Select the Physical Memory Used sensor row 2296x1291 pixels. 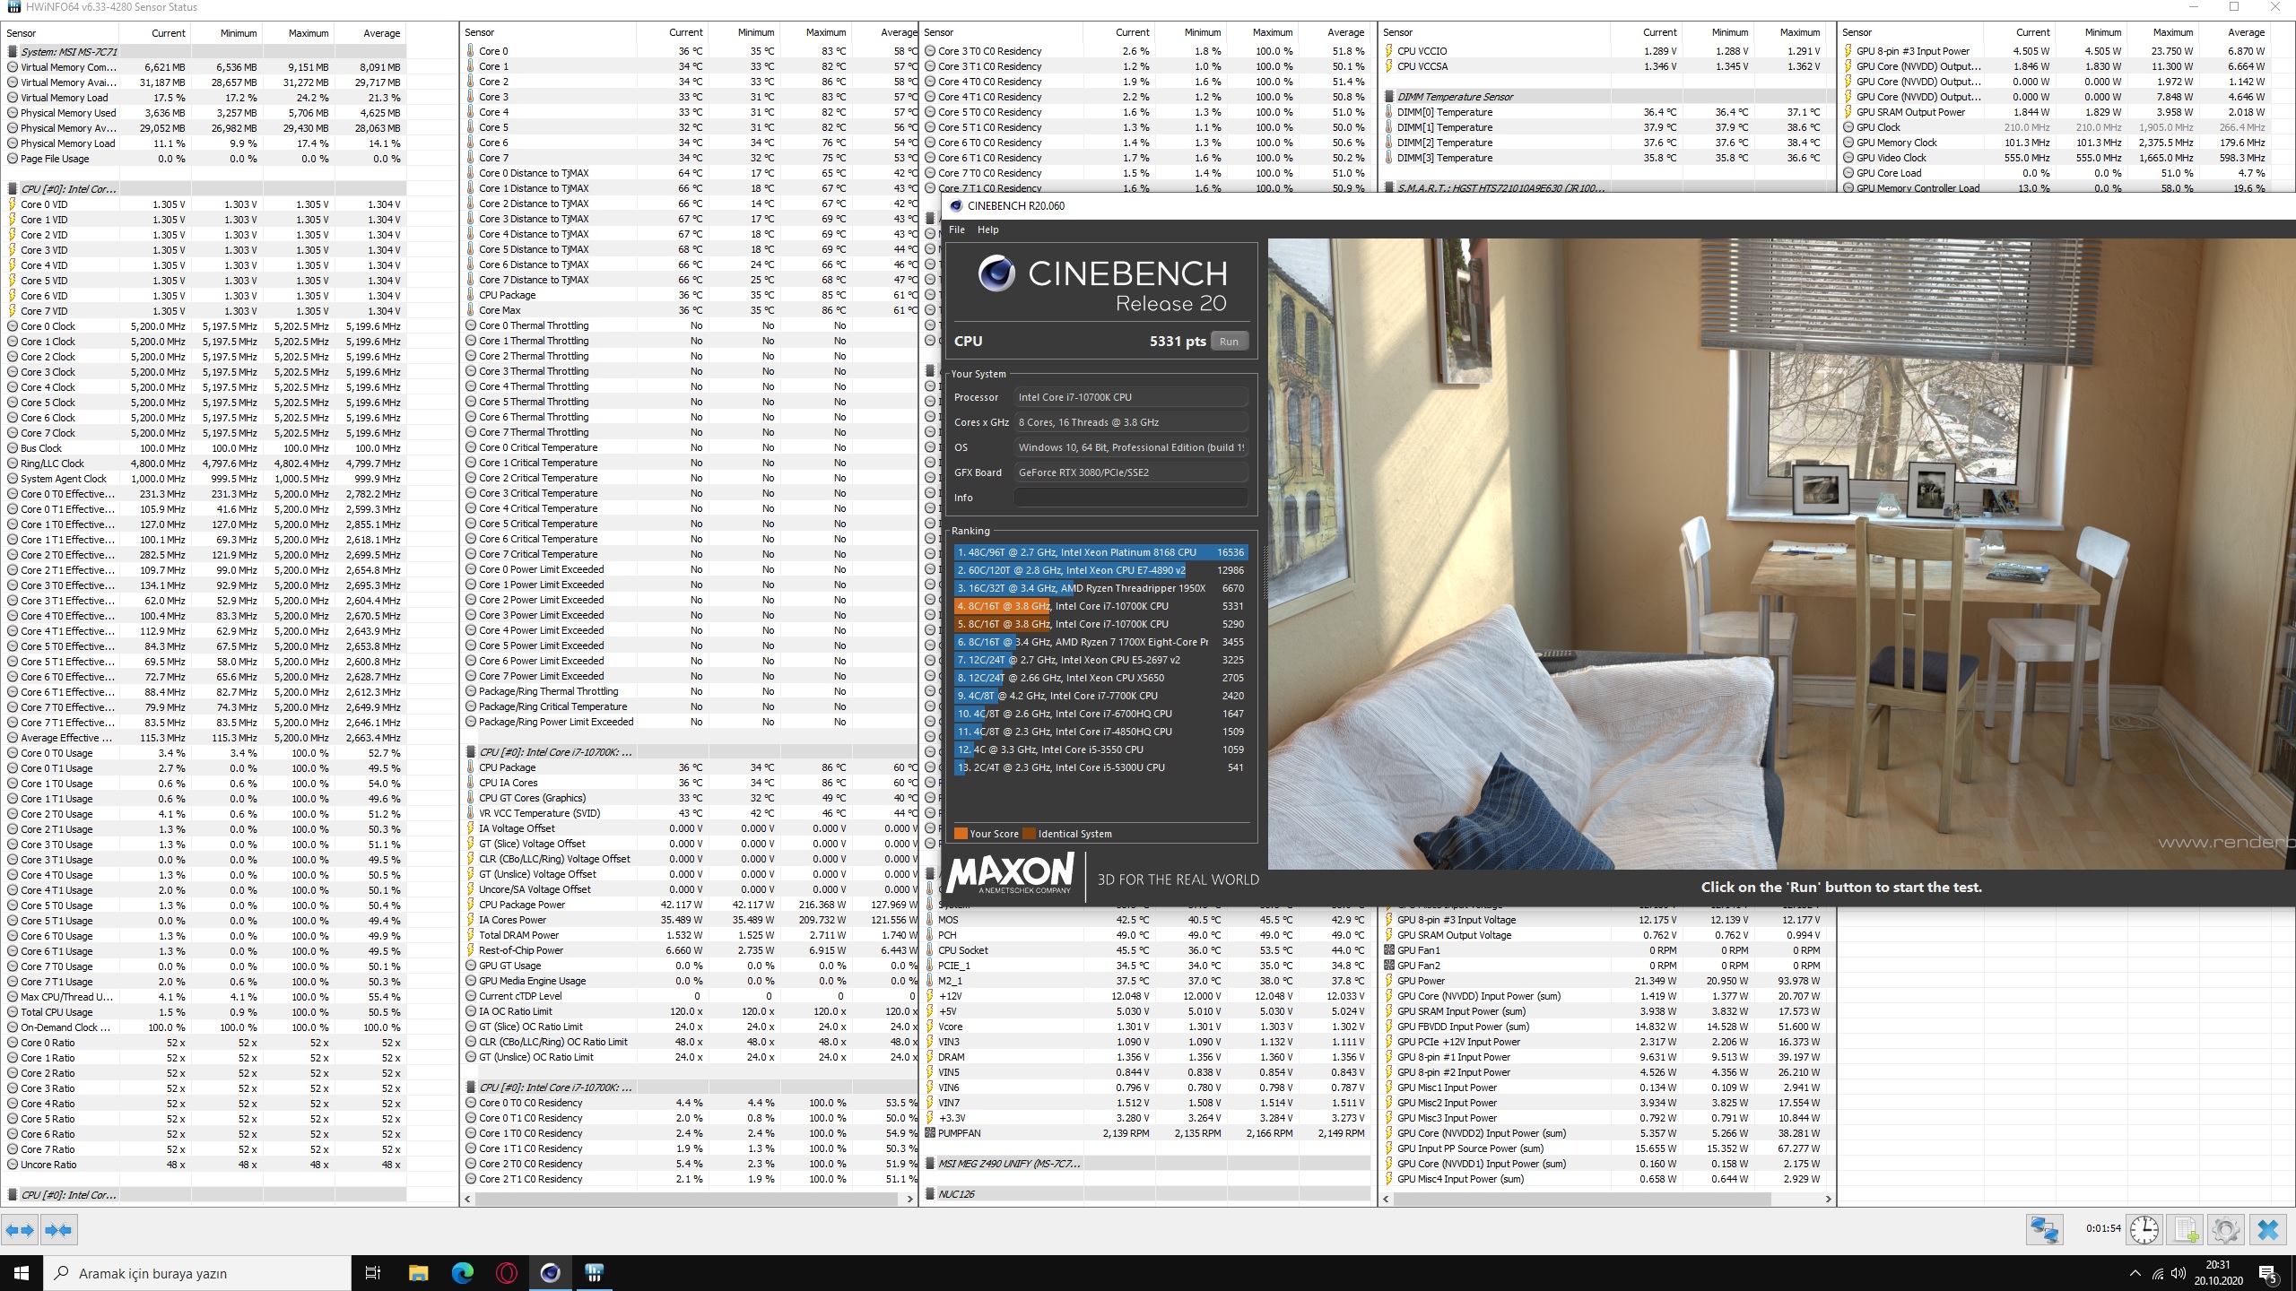[205, 113]
